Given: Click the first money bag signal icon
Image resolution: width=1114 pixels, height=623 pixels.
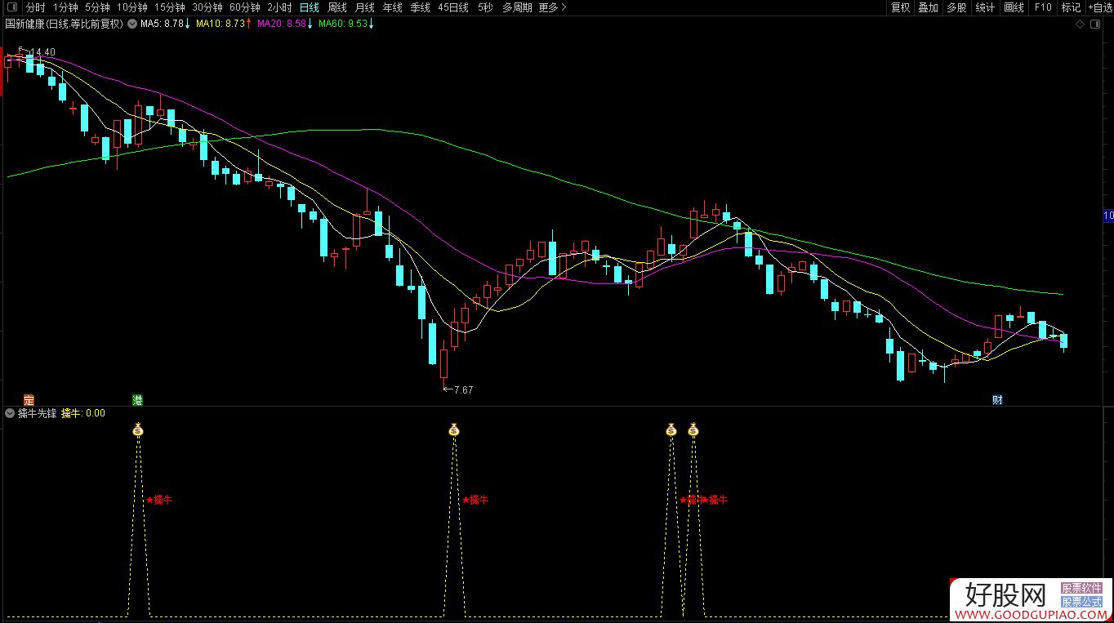Looking at the screenshot, I should pyautogui.click(x=138, y=429).
